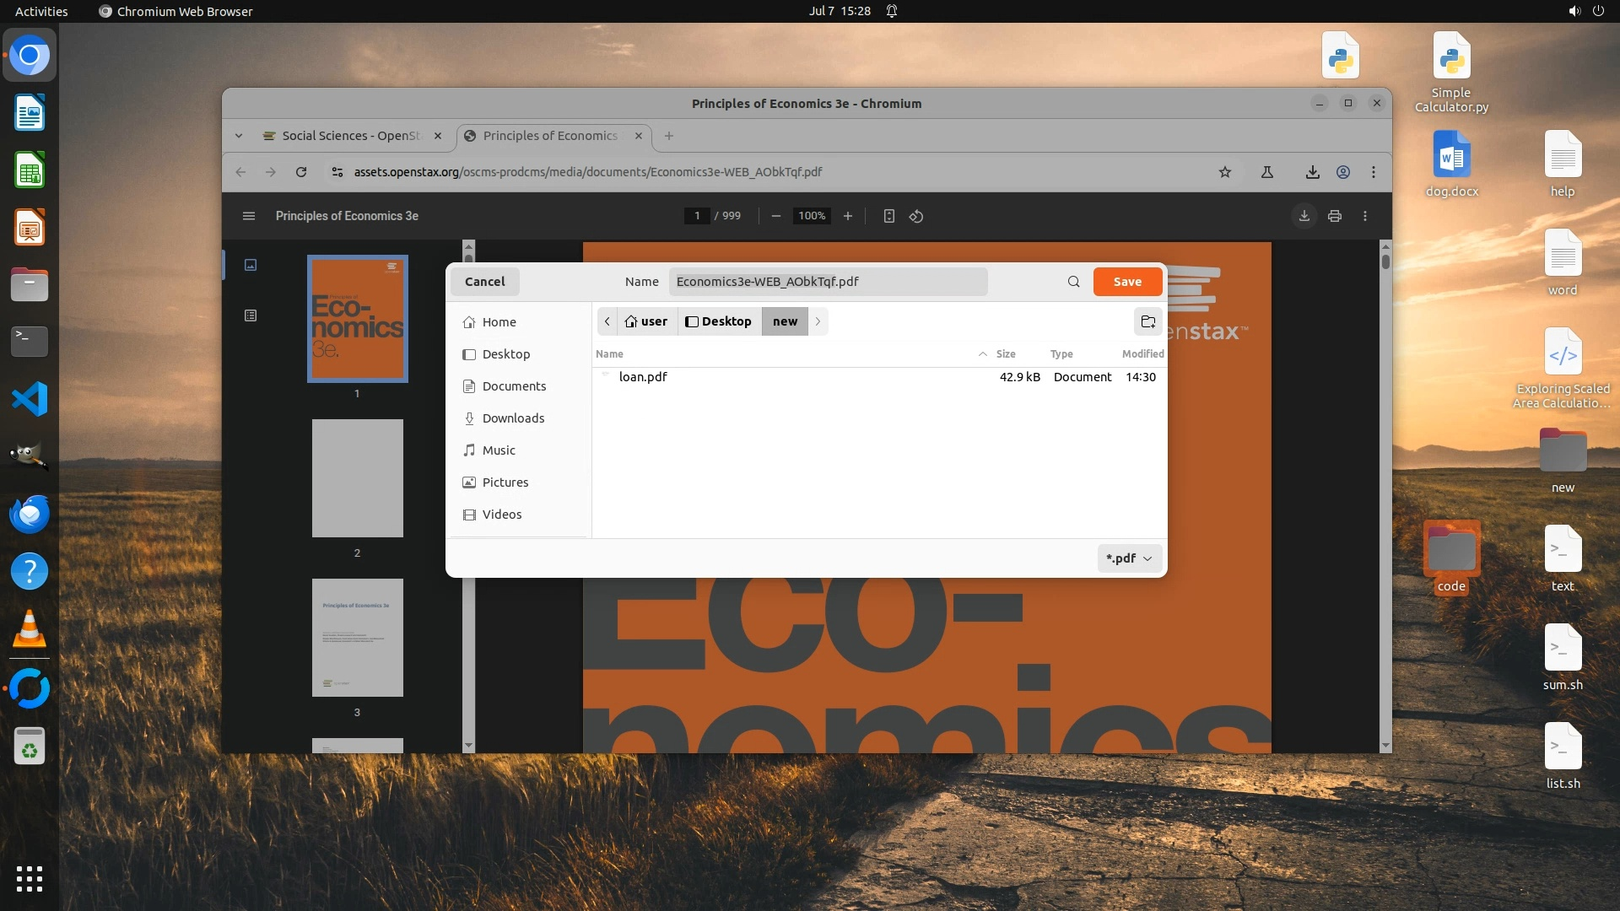Click the PDF zoom in plus button
Viewport: 1620px width, 911px height.
[x=848, y=216]
